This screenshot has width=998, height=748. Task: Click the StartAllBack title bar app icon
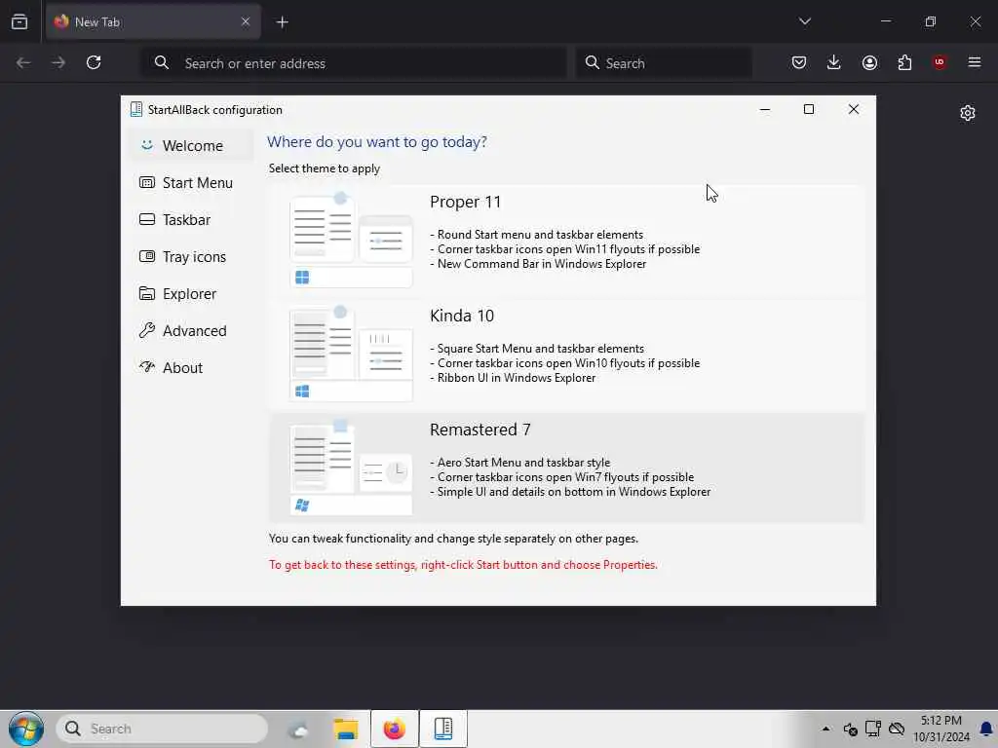point(136,109)
